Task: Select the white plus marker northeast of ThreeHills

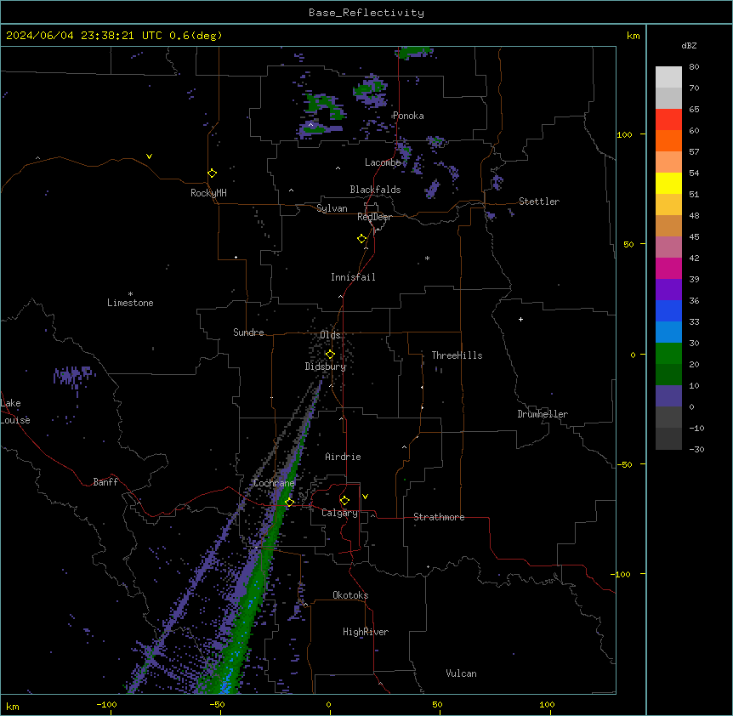Action: click(x=520, y=319)
